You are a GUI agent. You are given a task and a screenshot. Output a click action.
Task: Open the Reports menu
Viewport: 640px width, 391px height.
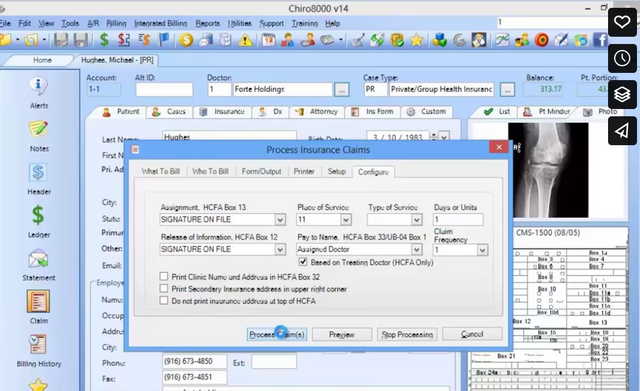tap(207, 23)
